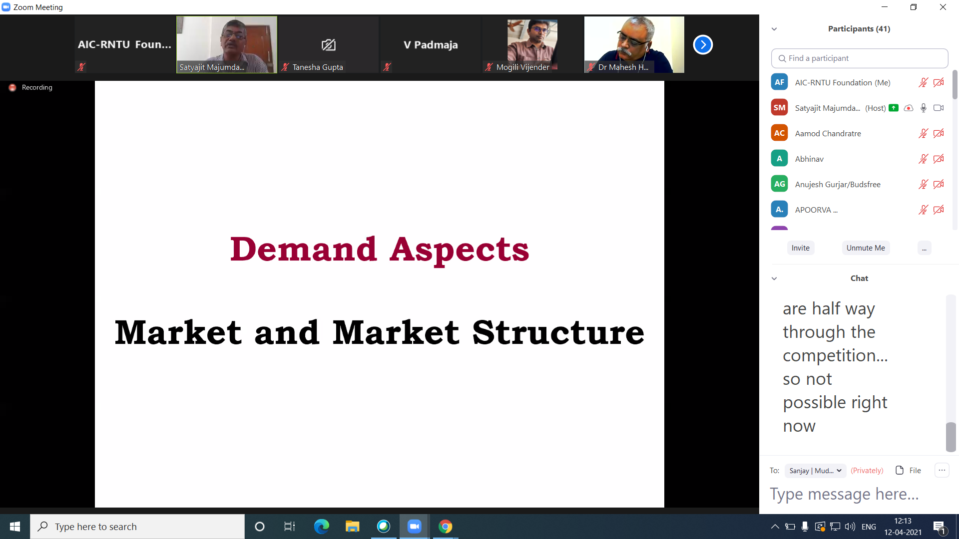
Task: Collapse the Chat panel chevron
Action: pyautogui.click(x=774, y=278)
